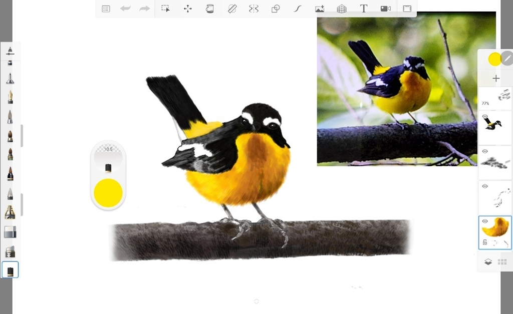
Task: Tap the small circle handle at canvas bottom
Action: [x=256, y=301]
